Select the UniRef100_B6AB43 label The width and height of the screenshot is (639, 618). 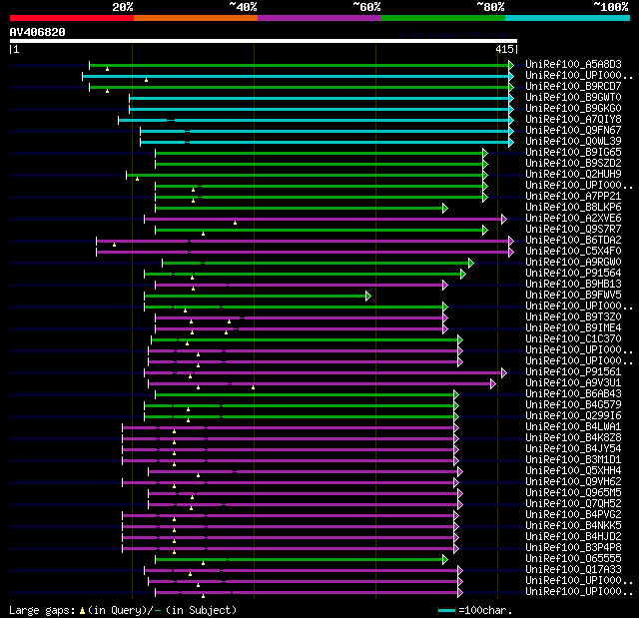pyautogui.click(x=573, y=394)
